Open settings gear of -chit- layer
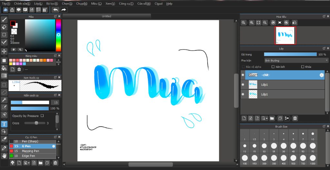 [x=322, y=75]
